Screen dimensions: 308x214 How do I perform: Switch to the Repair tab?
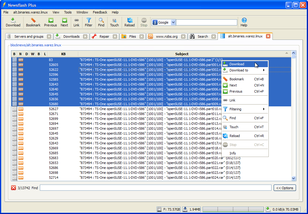click(104, 36)
